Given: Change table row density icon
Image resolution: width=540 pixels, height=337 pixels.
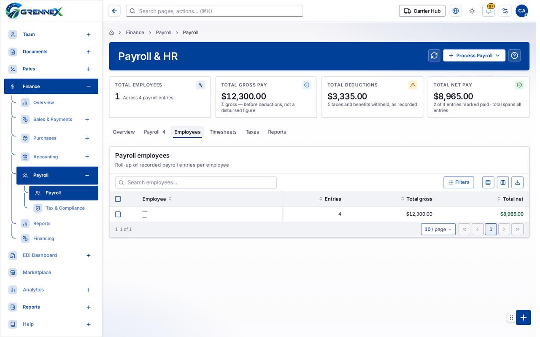Looking at the screenshot, I should [x=488, y=182].
